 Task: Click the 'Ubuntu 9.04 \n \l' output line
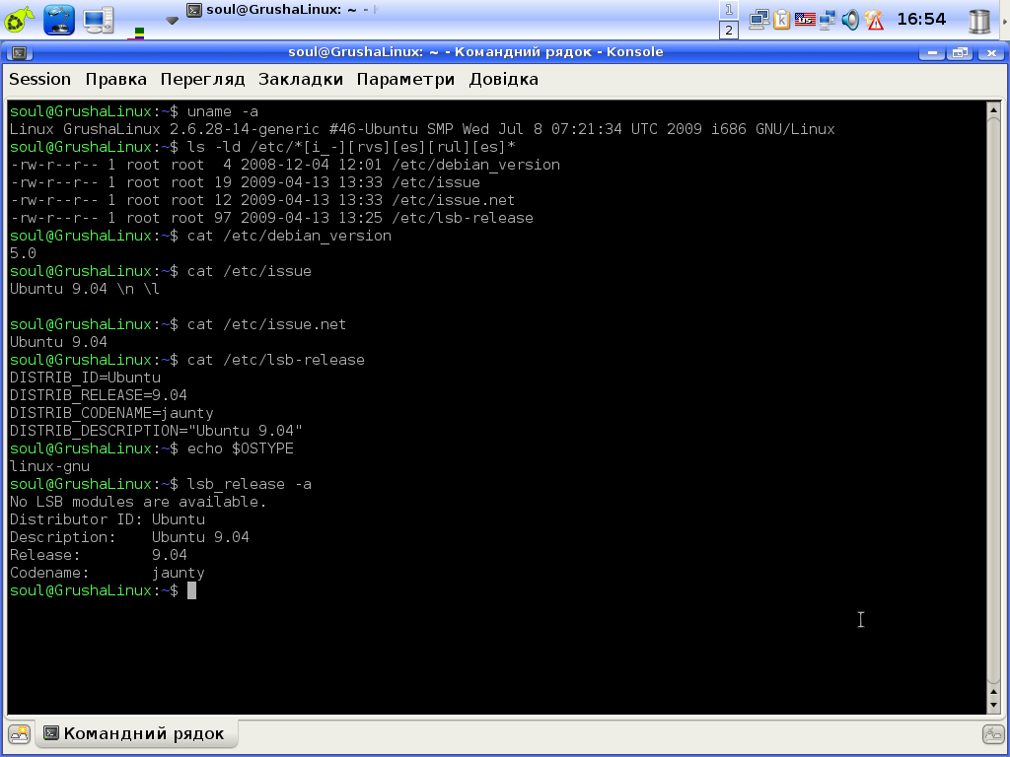[x=85, y=289]
